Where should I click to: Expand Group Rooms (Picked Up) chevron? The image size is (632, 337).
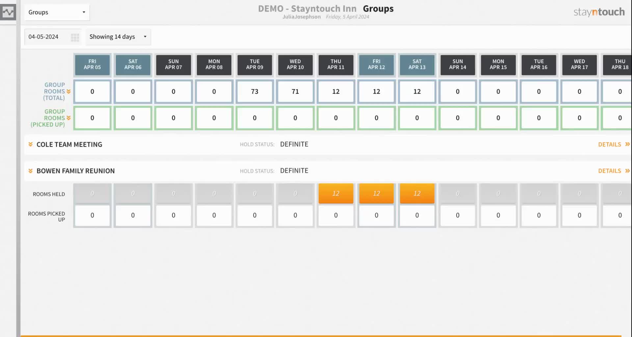click(68, 118)
